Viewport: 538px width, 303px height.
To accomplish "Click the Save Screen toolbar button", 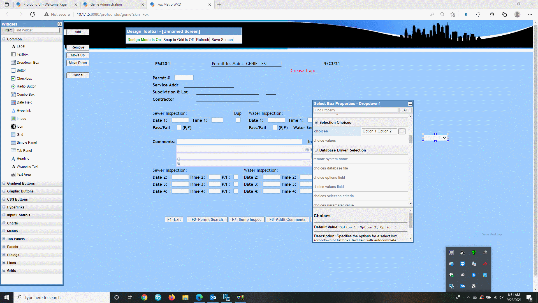I will point(222,40).
